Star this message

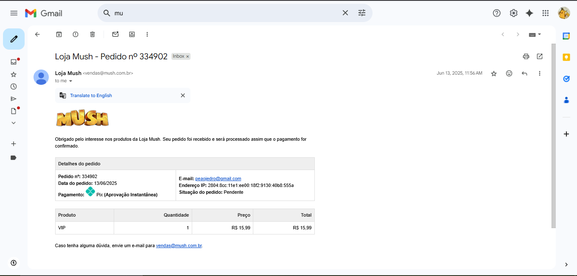[x=494, y=73]
